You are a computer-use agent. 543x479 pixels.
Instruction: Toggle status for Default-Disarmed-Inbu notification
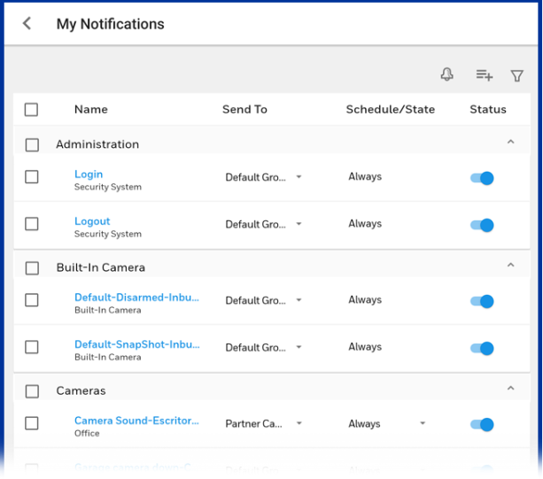[482, 301]
